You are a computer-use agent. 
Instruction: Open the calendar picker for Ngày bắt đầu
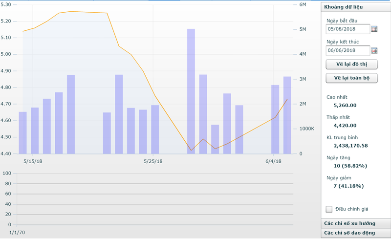(x=374, y=29)
